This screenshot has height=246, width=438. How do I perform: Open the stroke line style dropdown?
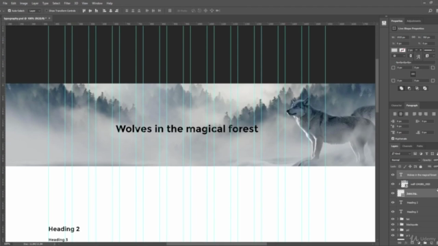click(x=429, y=50)
